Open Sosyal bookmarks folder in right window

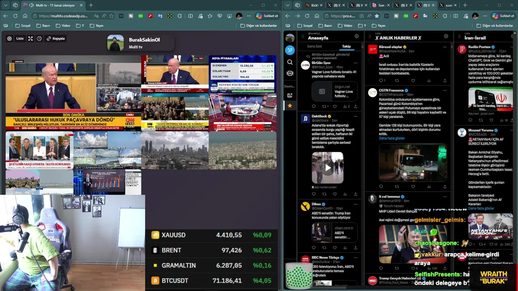click(305, 25)
